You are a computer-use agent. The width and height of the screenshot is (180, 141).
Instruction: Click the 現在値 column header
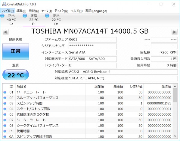coord(95,87)
